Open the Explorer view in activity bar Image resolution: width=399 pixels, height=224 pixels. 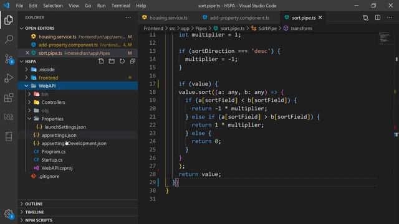[9, 20]
